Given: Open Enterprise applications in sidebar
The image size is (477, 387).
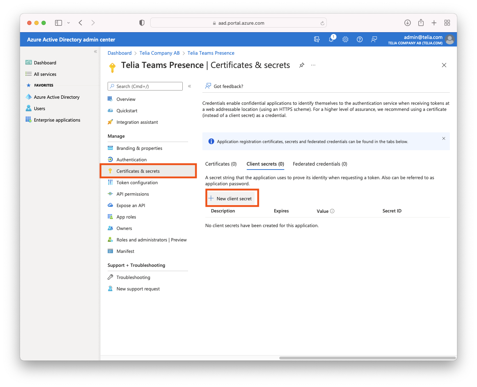Looking at the screenshot, I should (x=53, y=120).
